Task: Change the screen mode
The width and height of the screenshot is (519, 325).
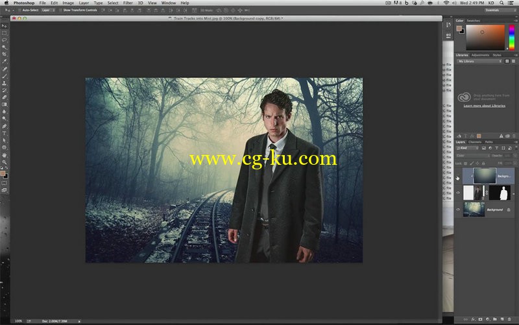Action: pyautogui.click(x=5, y=190)
